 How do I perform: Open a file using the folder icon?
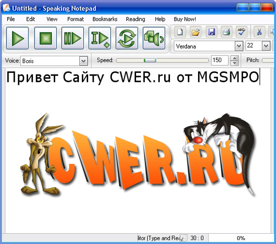pyautogui.click(x=196, y=32)
